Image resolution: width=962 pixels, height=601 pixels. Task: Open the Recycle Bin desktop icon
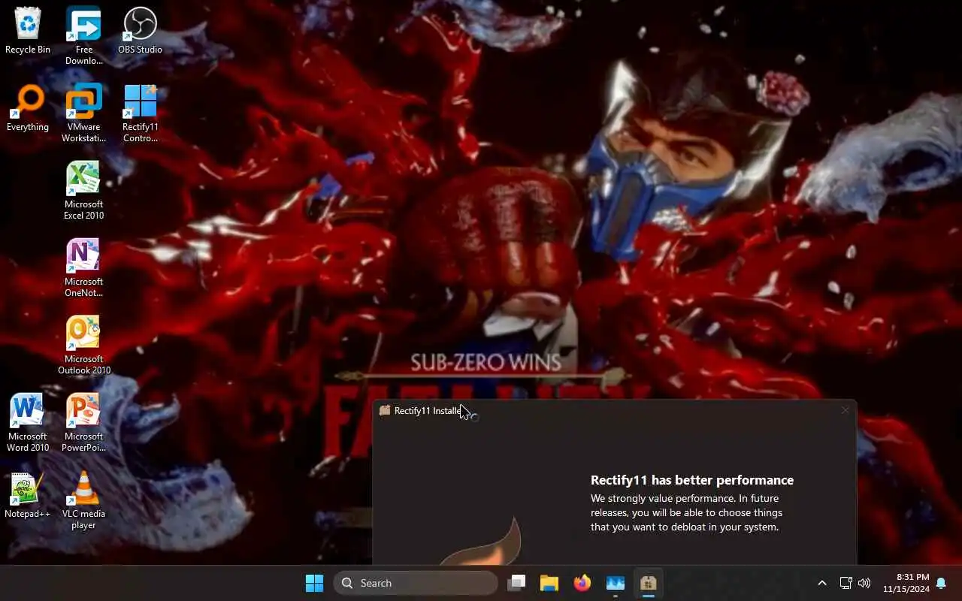(28, 31)
